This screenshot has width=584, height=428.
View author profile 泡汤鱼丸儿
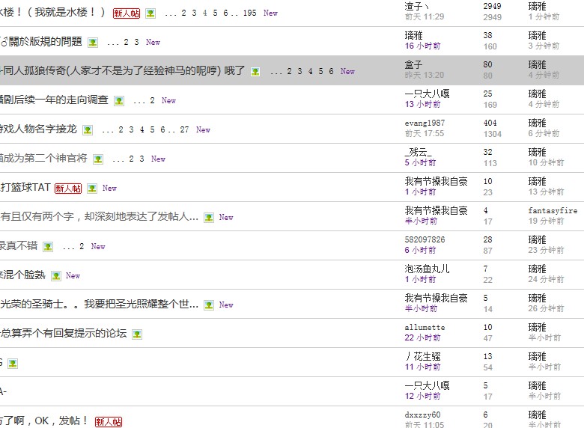pos(427,269)
